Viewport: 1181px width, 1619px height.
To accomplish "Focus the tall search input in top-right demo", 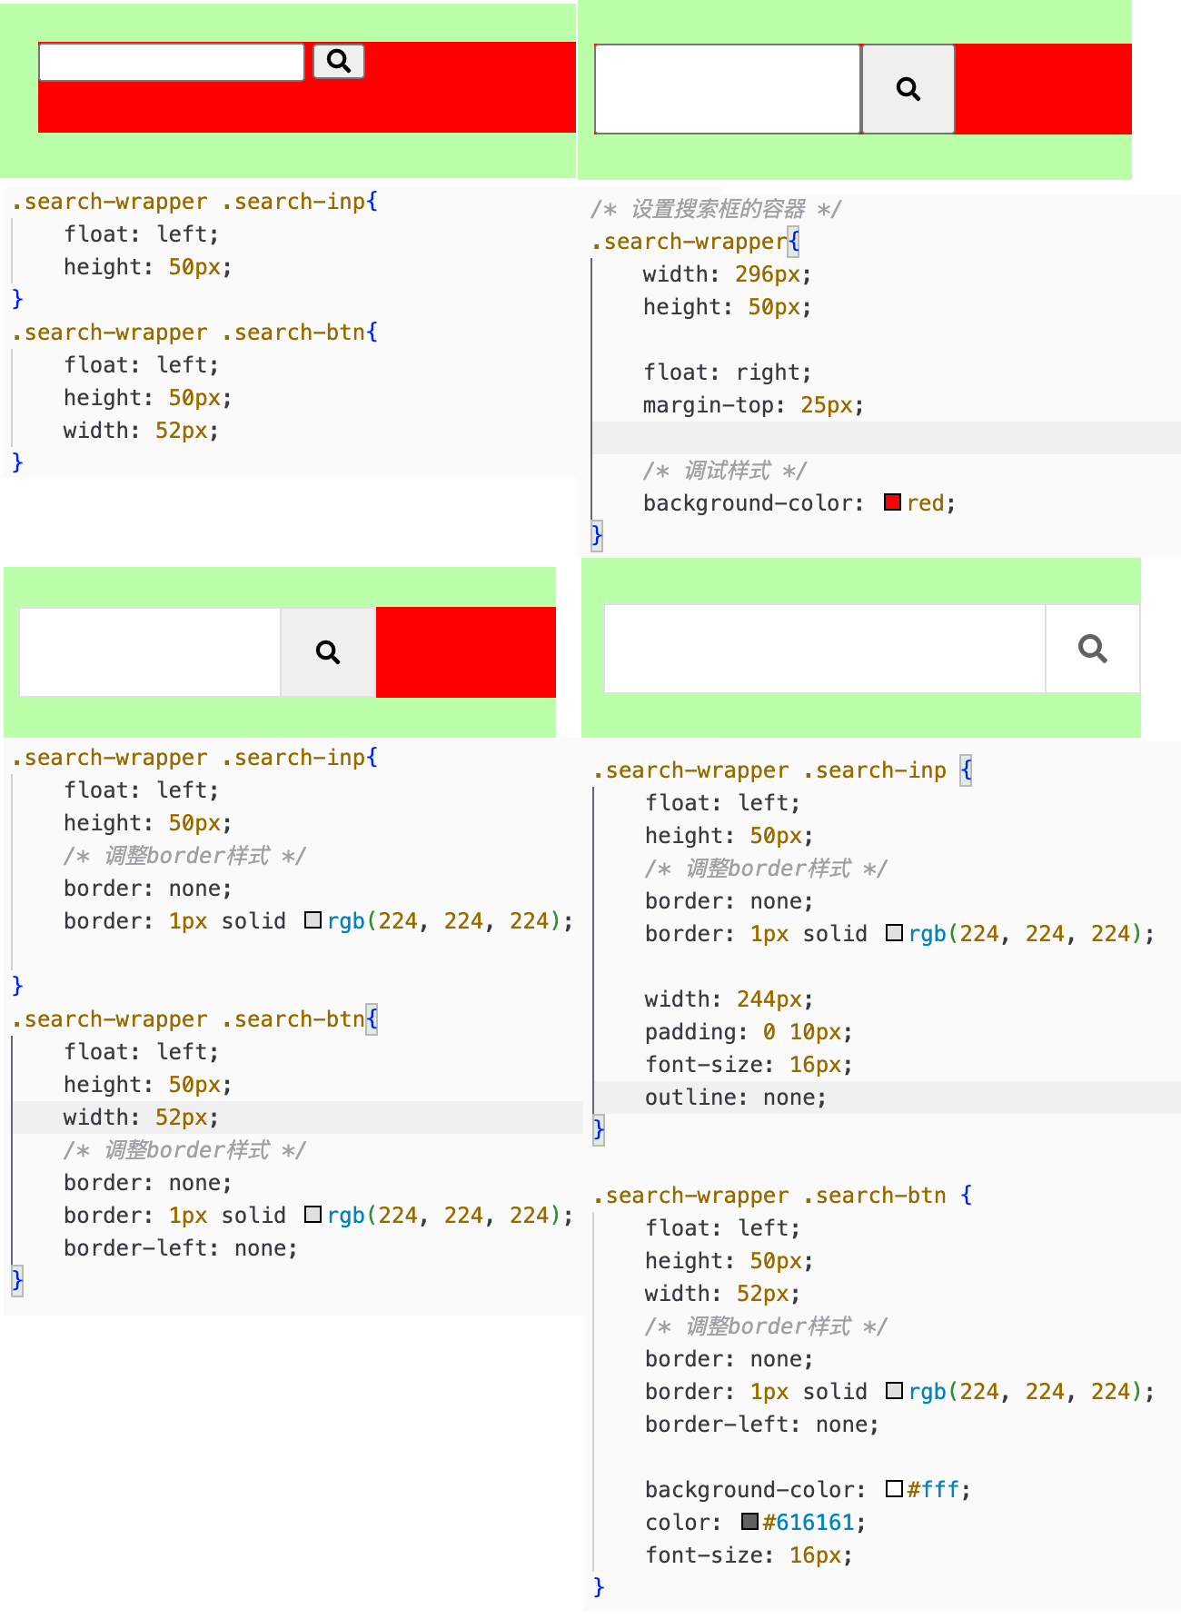I will 728,89.
